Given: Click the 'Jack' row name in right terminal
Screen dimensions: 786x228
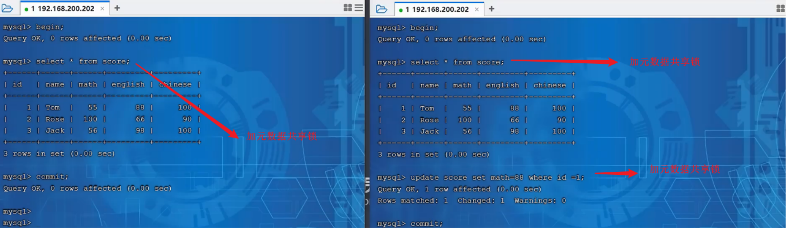Looking at the screenshot, I should pyautogui.click(x=429, y=131).
